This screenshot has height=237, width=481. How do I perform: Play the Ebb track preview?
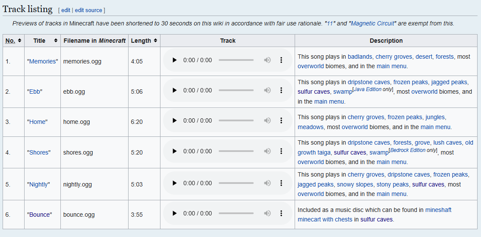[175, 90]
